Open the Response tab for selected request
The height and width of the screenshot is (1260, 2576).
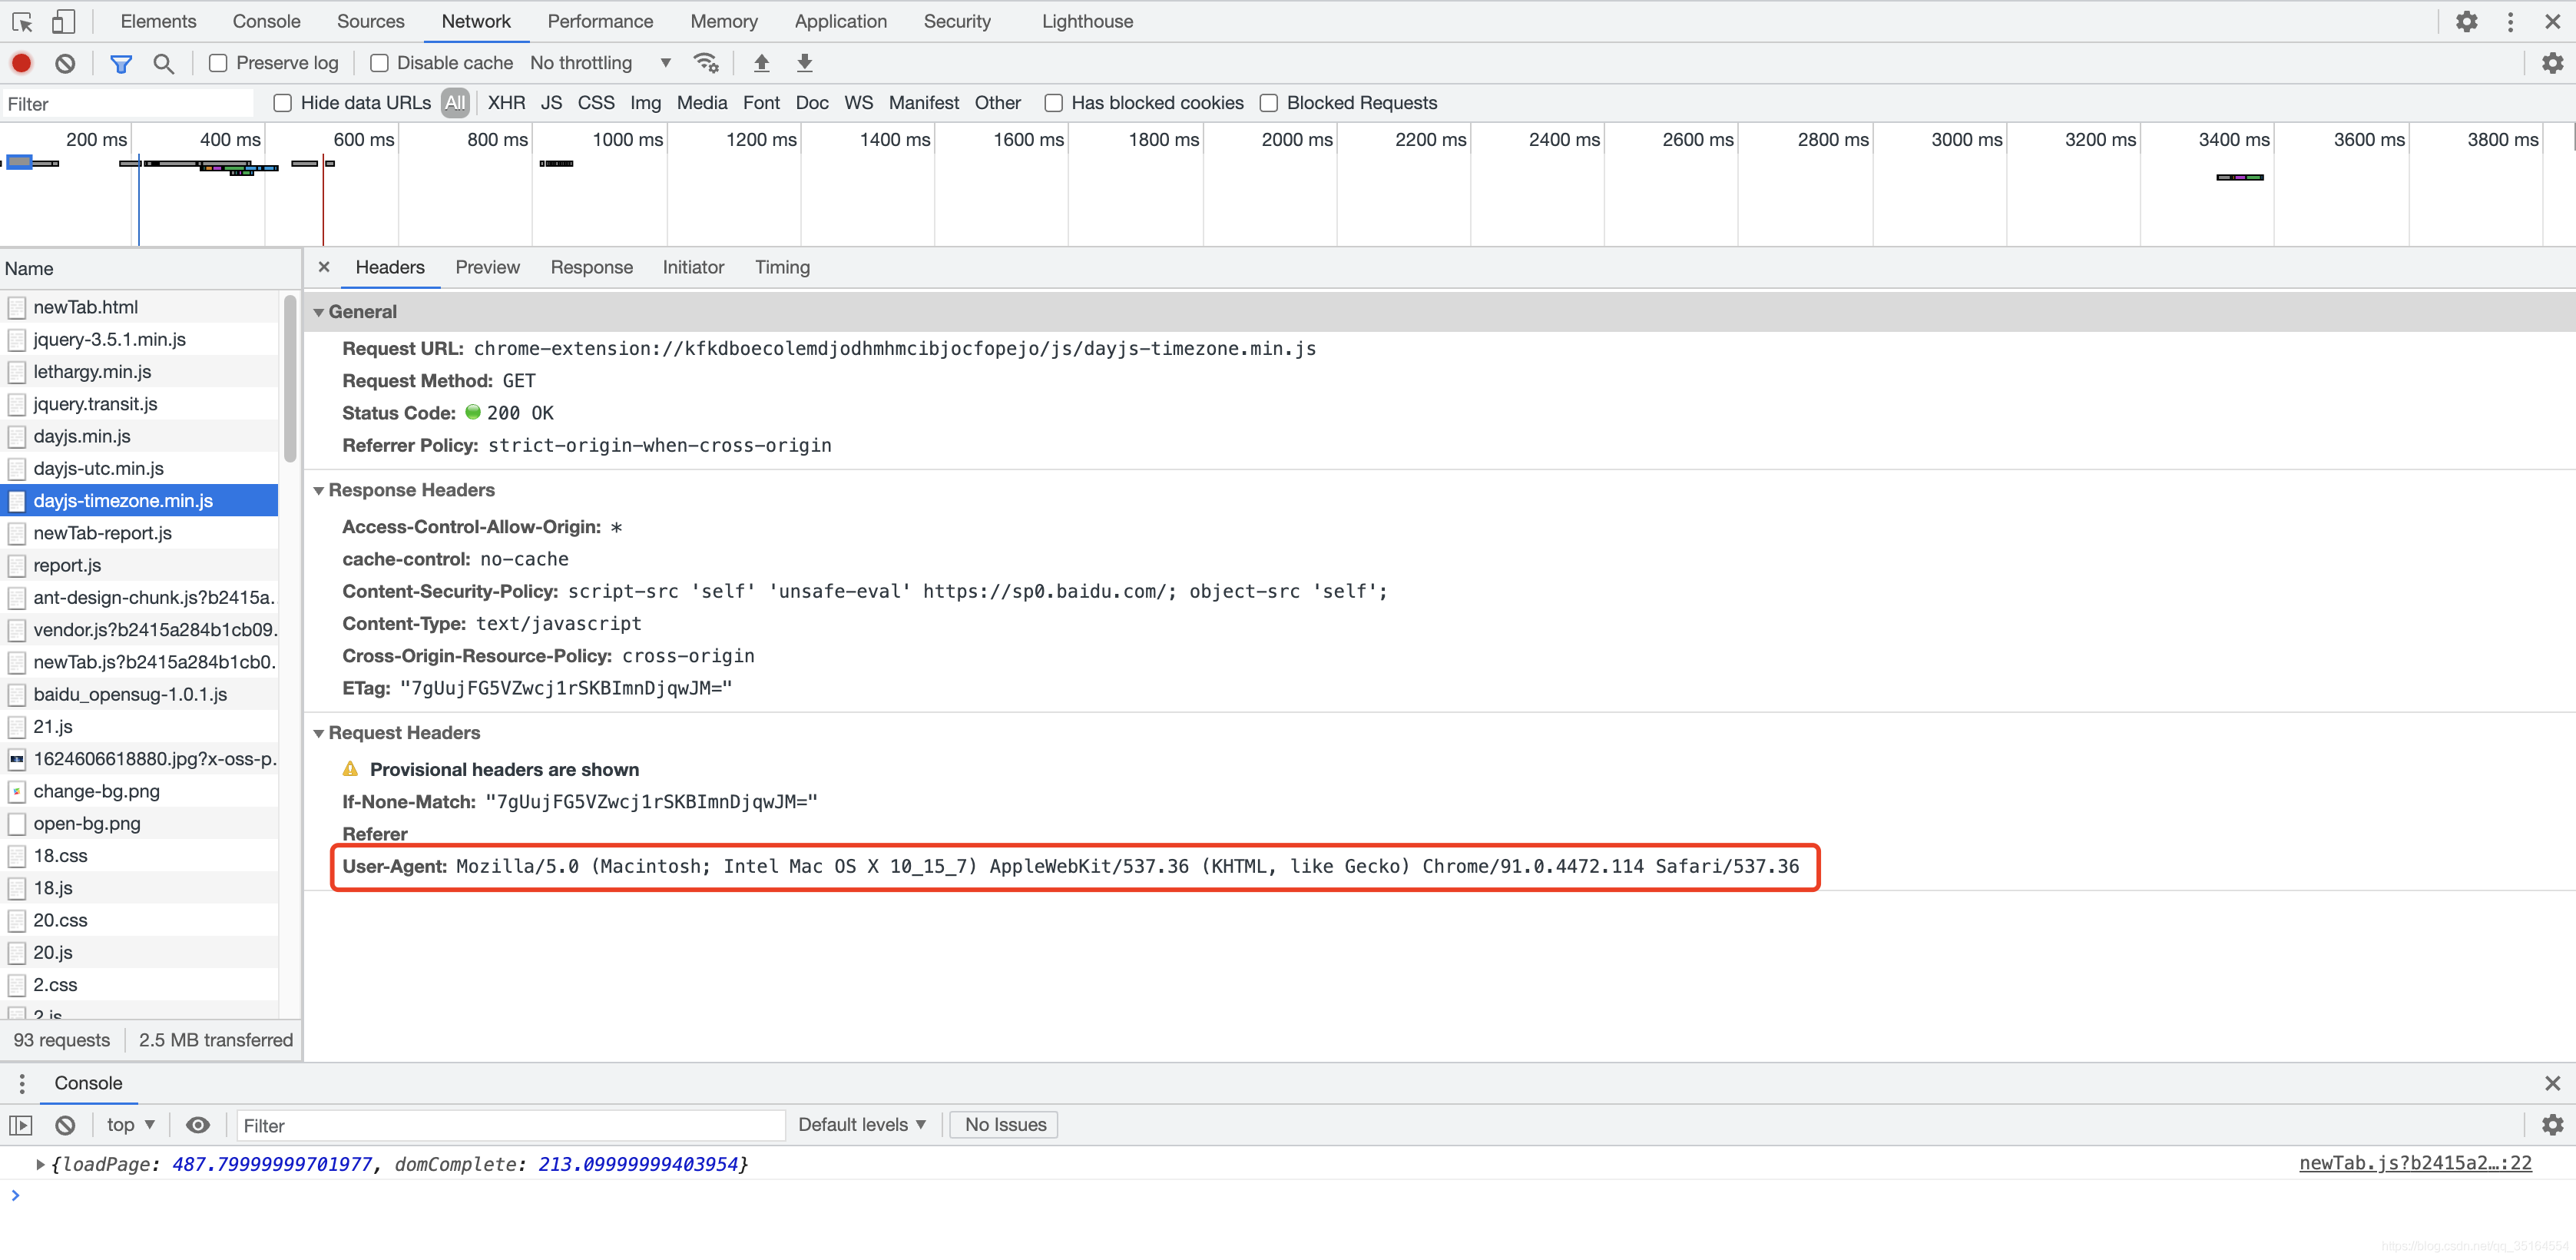pos(591,268)
